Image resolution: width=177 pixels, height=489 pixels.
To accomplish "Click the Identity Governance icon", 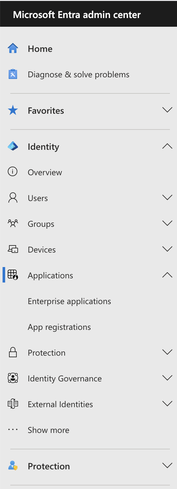I will coord(13,378).
